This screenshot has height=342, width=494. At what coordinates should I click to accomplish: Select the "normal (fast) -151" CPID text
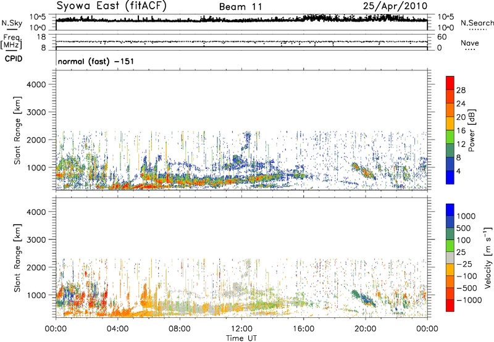pyautogui.click(x=96, y=61)
